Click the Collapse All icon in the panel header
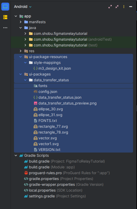Image resolution: width=137 pixels, height=209 pixels. click(117, 7)
